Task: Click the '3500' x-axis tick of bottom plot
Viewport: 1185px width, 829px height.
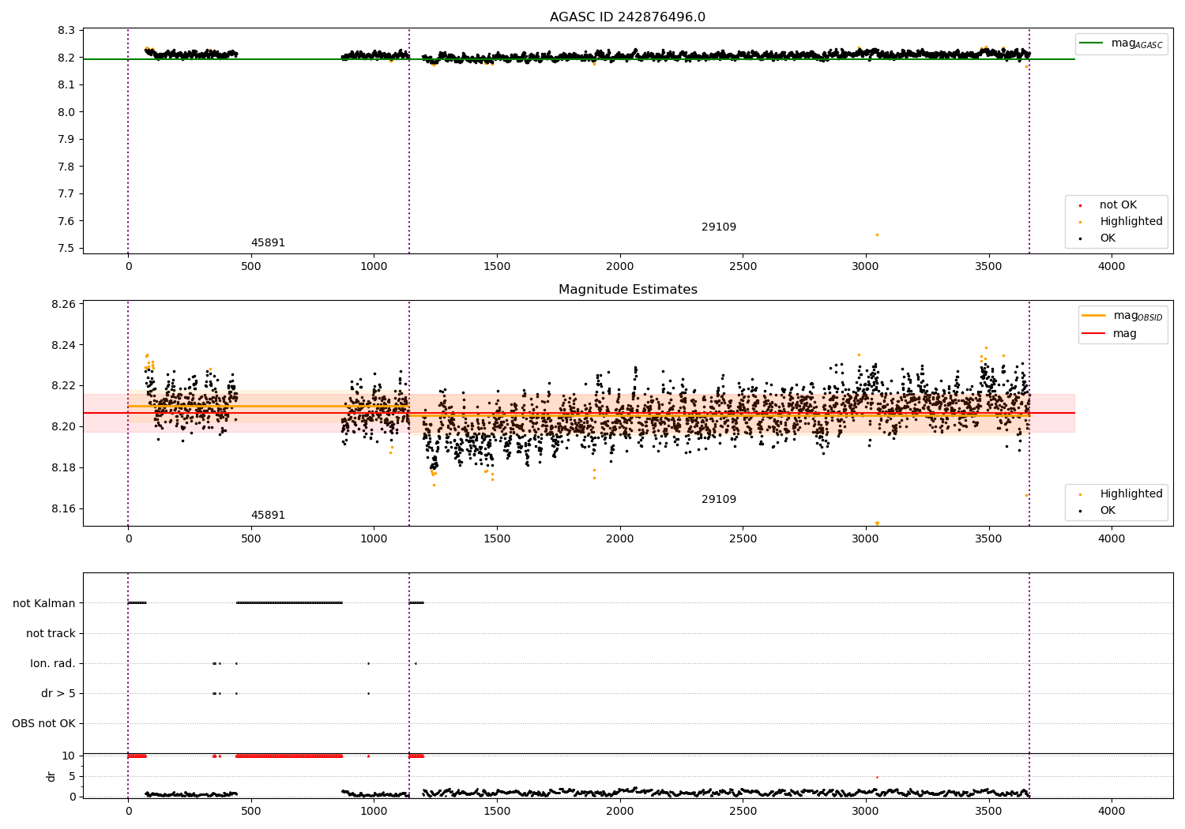Action: pos(988,811)
